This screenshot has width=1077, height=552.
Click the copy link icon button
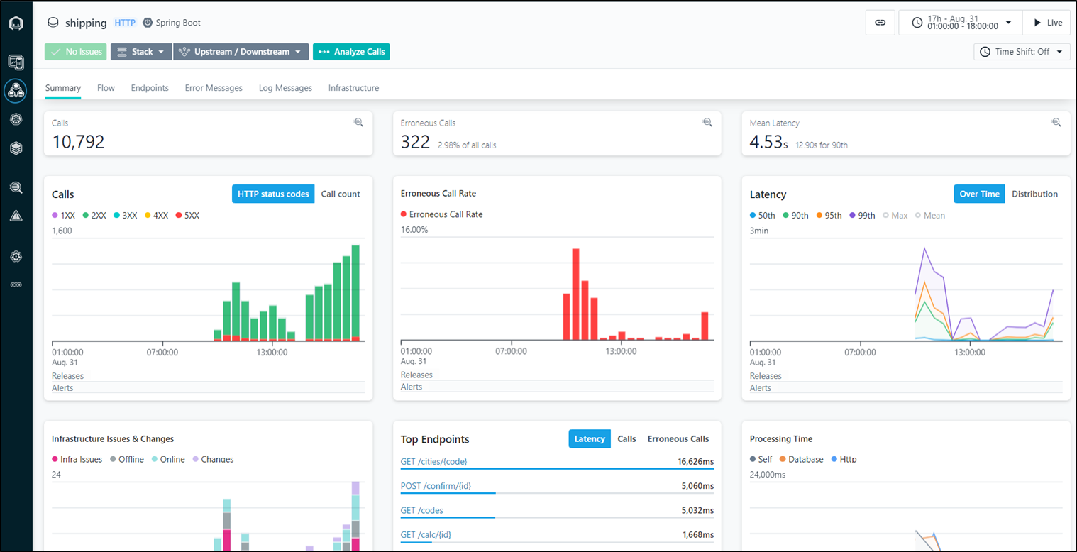[x=880, y=23]
